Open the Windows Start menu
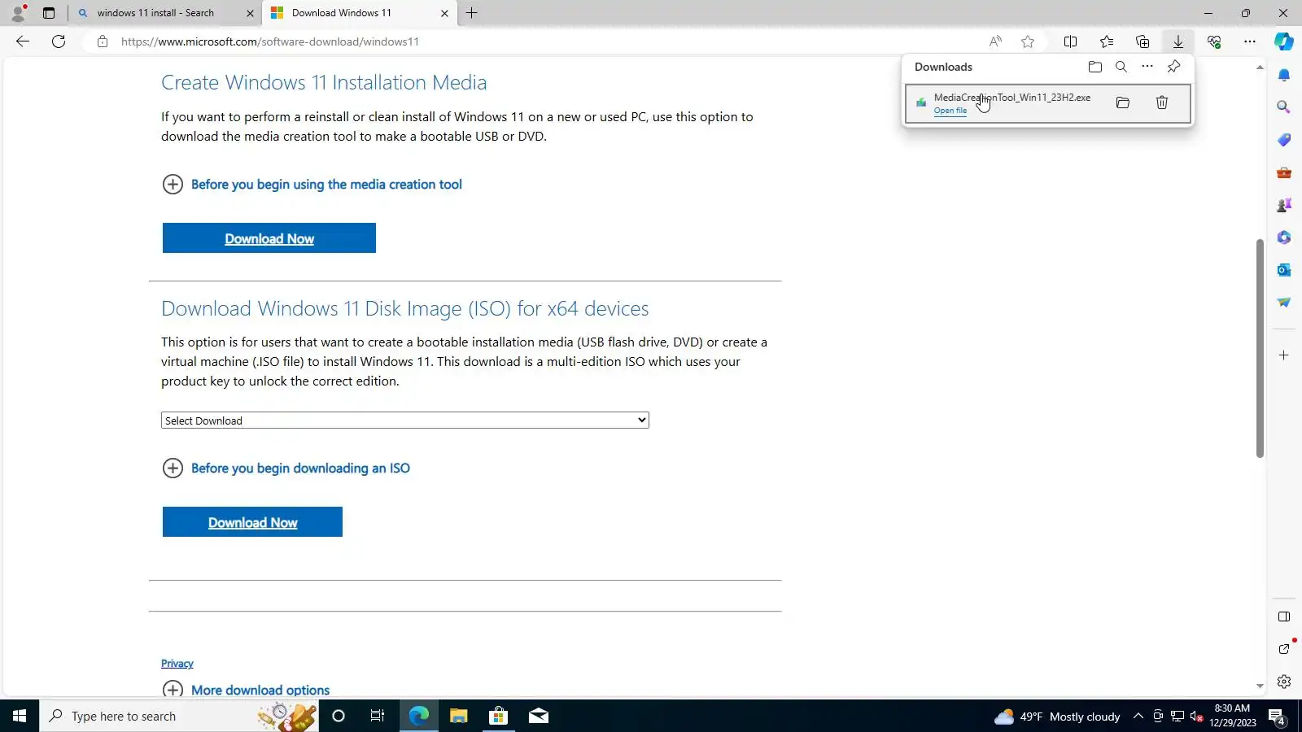Screen dimensions: 1302x732 click(20, 717)
